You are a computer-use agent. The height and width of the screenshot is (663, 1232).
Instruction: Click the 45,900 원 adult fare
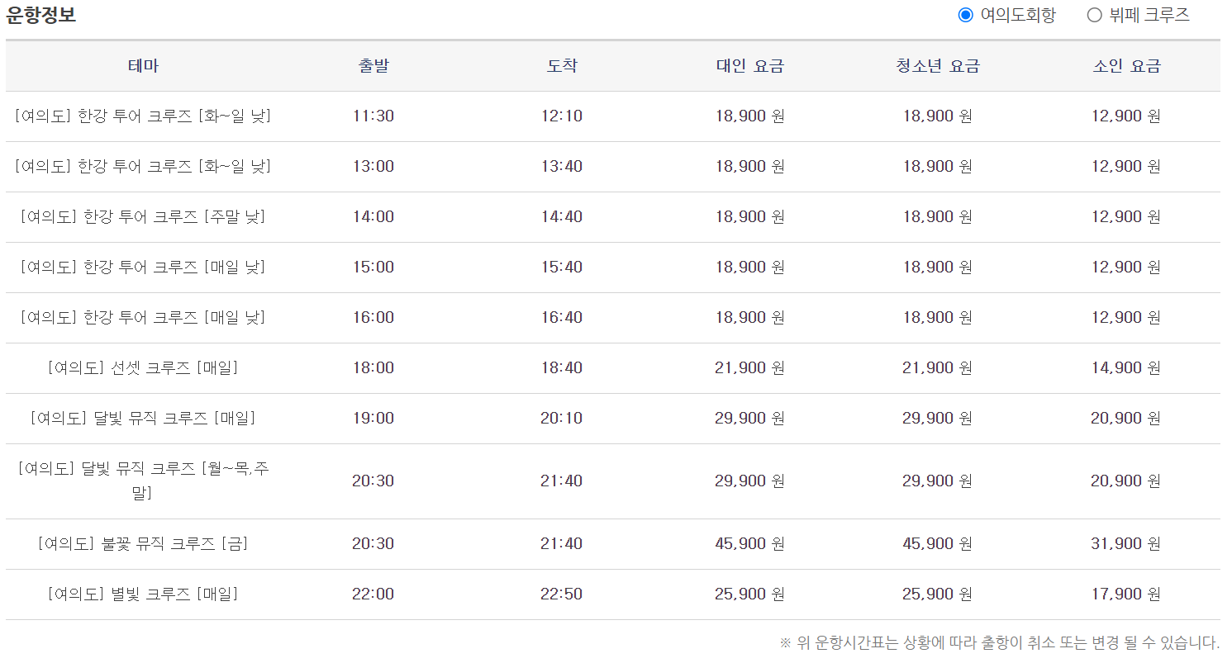click(x=750, y=543)
